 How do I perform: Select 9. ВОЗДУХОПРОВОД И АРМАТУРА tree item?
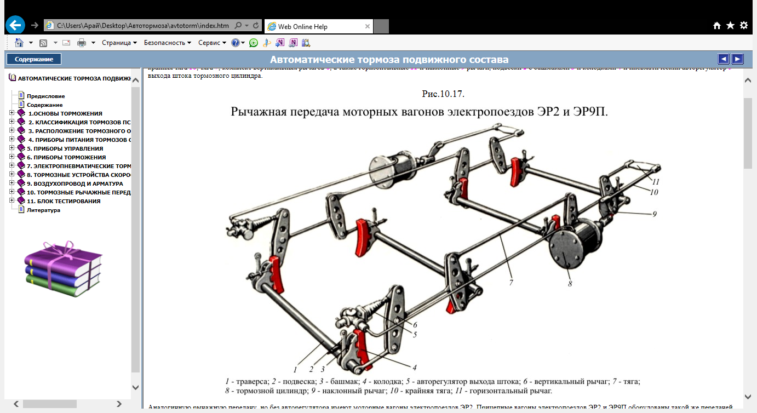click(75, 183)
